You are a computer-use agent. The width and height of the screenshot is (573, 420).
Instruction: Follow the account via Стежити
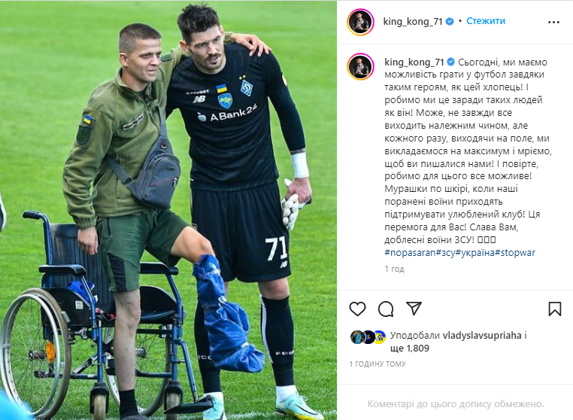point(486,21)
